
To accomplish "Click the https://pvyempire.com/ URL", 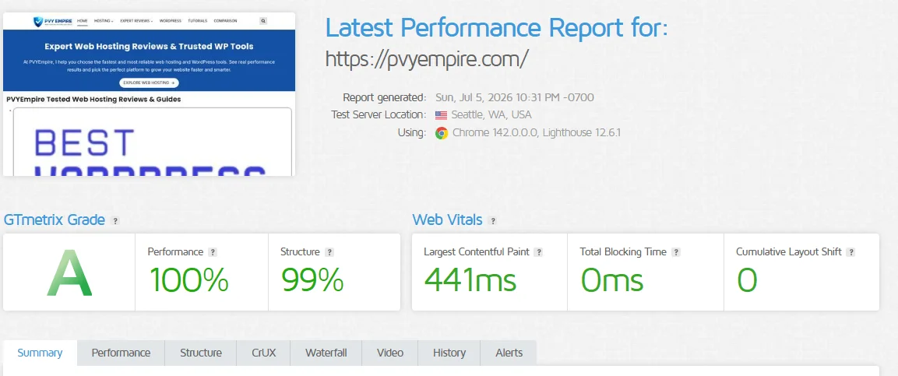I will 427,59.
